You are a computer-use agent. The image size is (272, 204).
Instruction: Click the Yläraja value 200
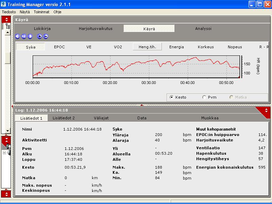pyautogui.click(x=158, y=135)
